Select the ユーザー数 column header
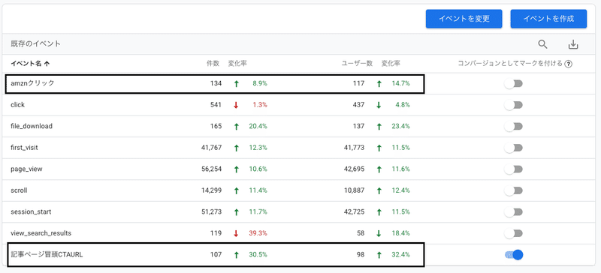601x273 pixels. 358,64
